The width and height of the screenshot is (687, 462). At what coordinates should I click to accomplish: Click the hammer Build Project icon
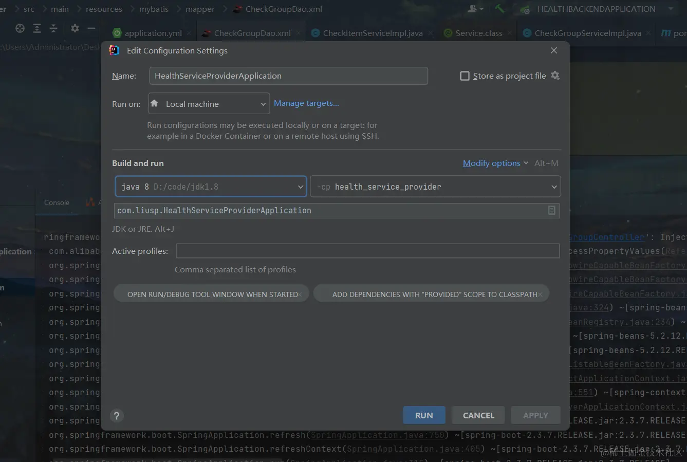499,9
